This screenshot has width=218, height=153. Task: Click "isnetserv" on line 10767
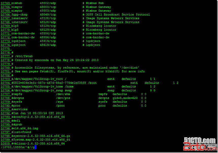tap(20, 18)
